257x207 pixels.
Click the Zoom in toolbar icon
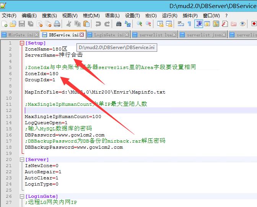point(140,24)
